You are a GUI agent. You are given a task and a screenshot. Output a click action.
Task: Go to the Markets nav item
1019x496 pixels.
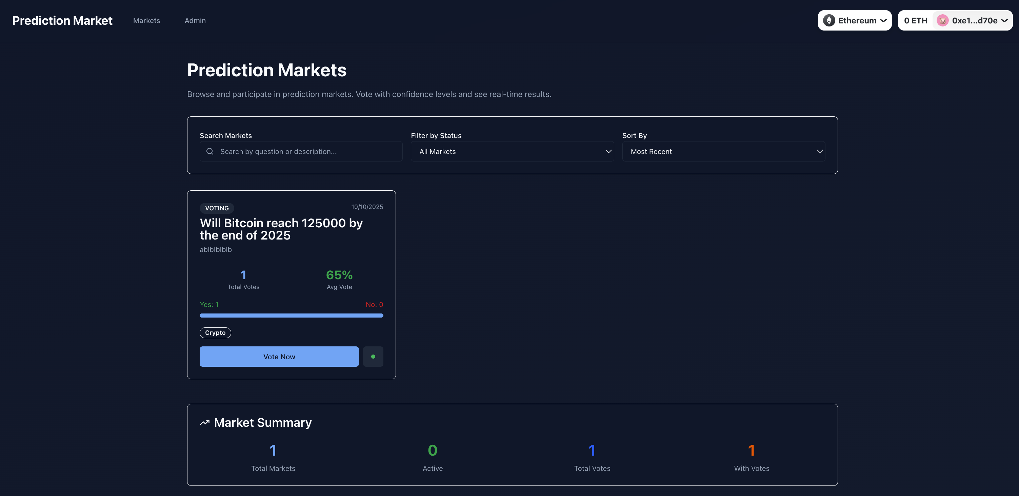pos(146,21)
